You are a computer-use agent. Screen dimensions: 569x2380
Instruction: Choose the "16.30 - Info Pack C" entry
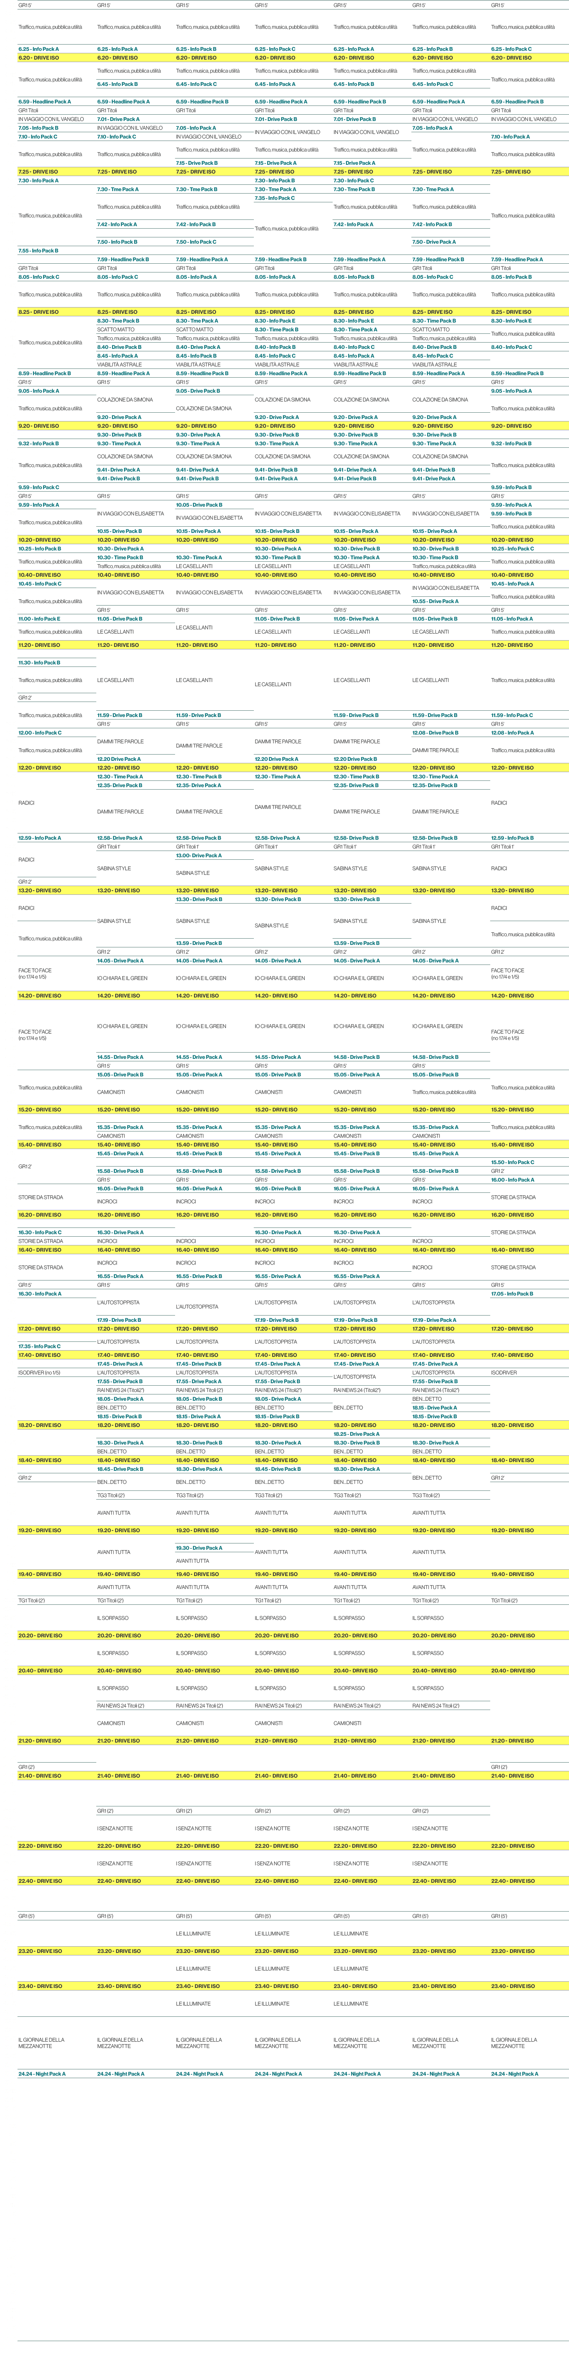click(40, 1232)
